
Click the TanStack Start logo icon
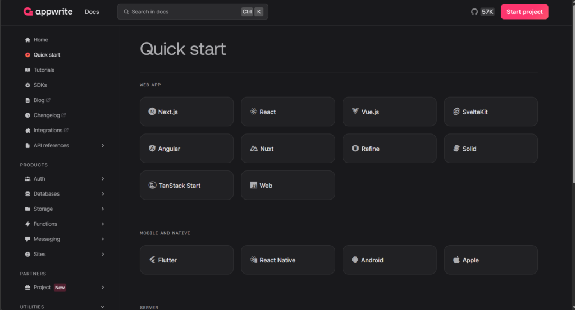tap(152, 185)
